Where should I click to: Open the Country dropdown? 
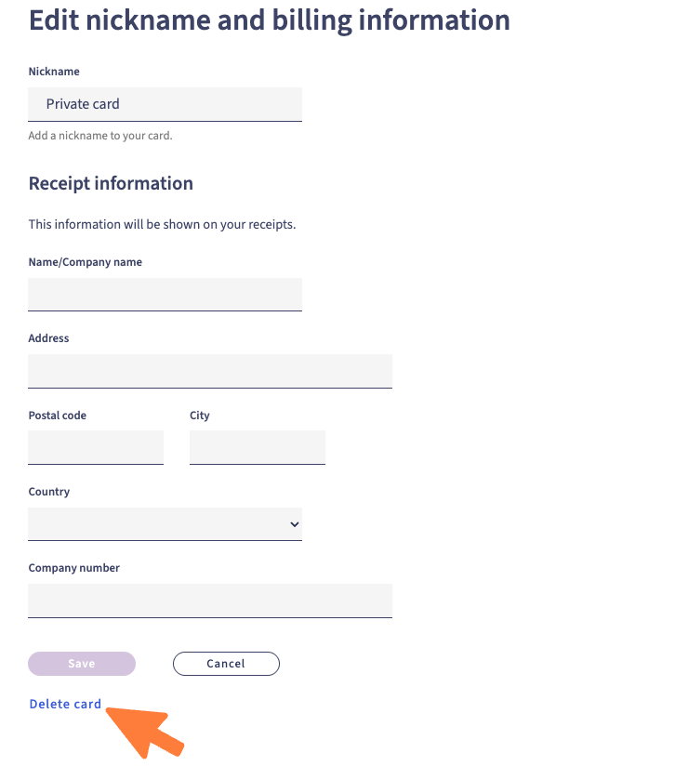coord(165,524)
